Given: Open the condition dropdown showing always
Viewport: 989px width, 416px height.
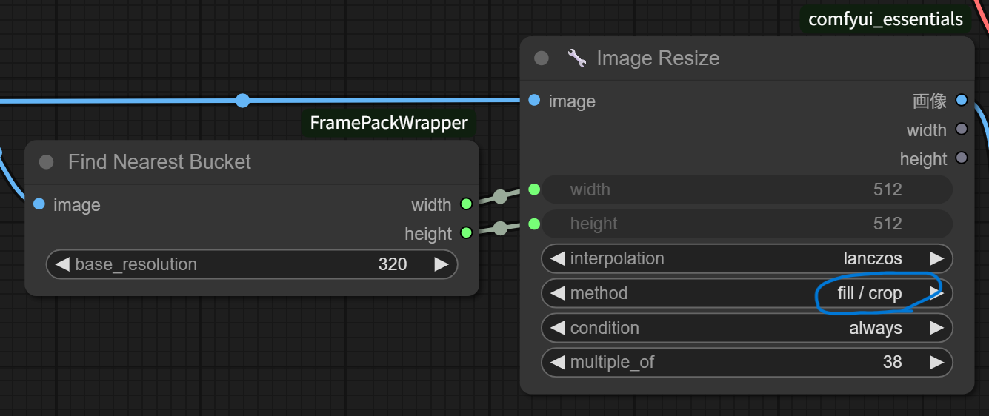Looking at the screenshot, I should coord(747,328).
